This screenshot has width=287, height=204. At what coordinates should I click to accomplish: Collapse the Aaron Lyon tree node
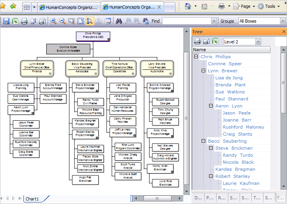pyautogui.click(x=211, y=106)
